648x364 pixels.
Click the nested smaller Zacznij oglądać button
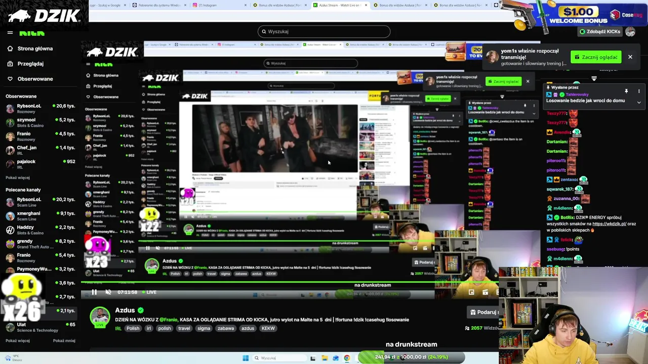[503, 81]
